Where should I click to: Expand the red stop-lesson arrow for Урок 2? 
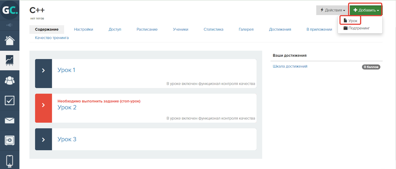43,105
